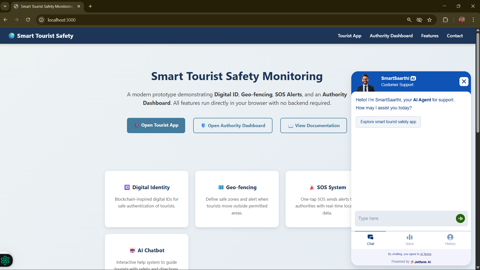Click the Geo-fencing map icon
The height and width of the screenshot is (270, 480).
click(221, 187)
